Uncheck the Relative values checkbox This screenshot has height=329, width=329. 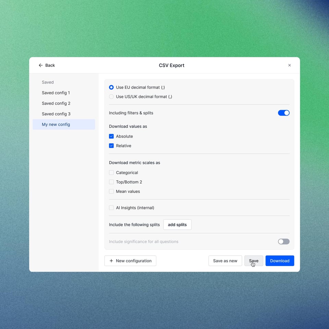click(111, 146)
